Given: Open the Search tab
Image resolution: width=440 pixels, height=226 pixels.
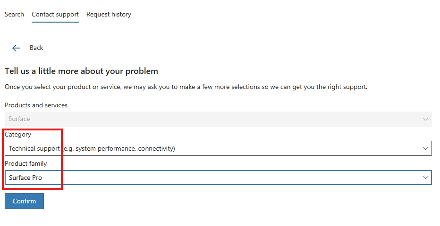Looking at the screenshot, I should point(14,14).
